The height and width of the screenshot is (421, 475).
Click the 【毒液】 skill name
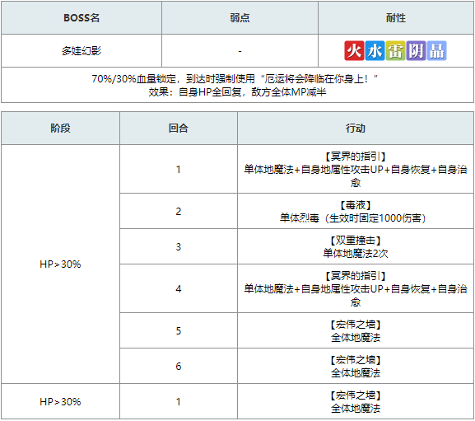click(356, 205)
